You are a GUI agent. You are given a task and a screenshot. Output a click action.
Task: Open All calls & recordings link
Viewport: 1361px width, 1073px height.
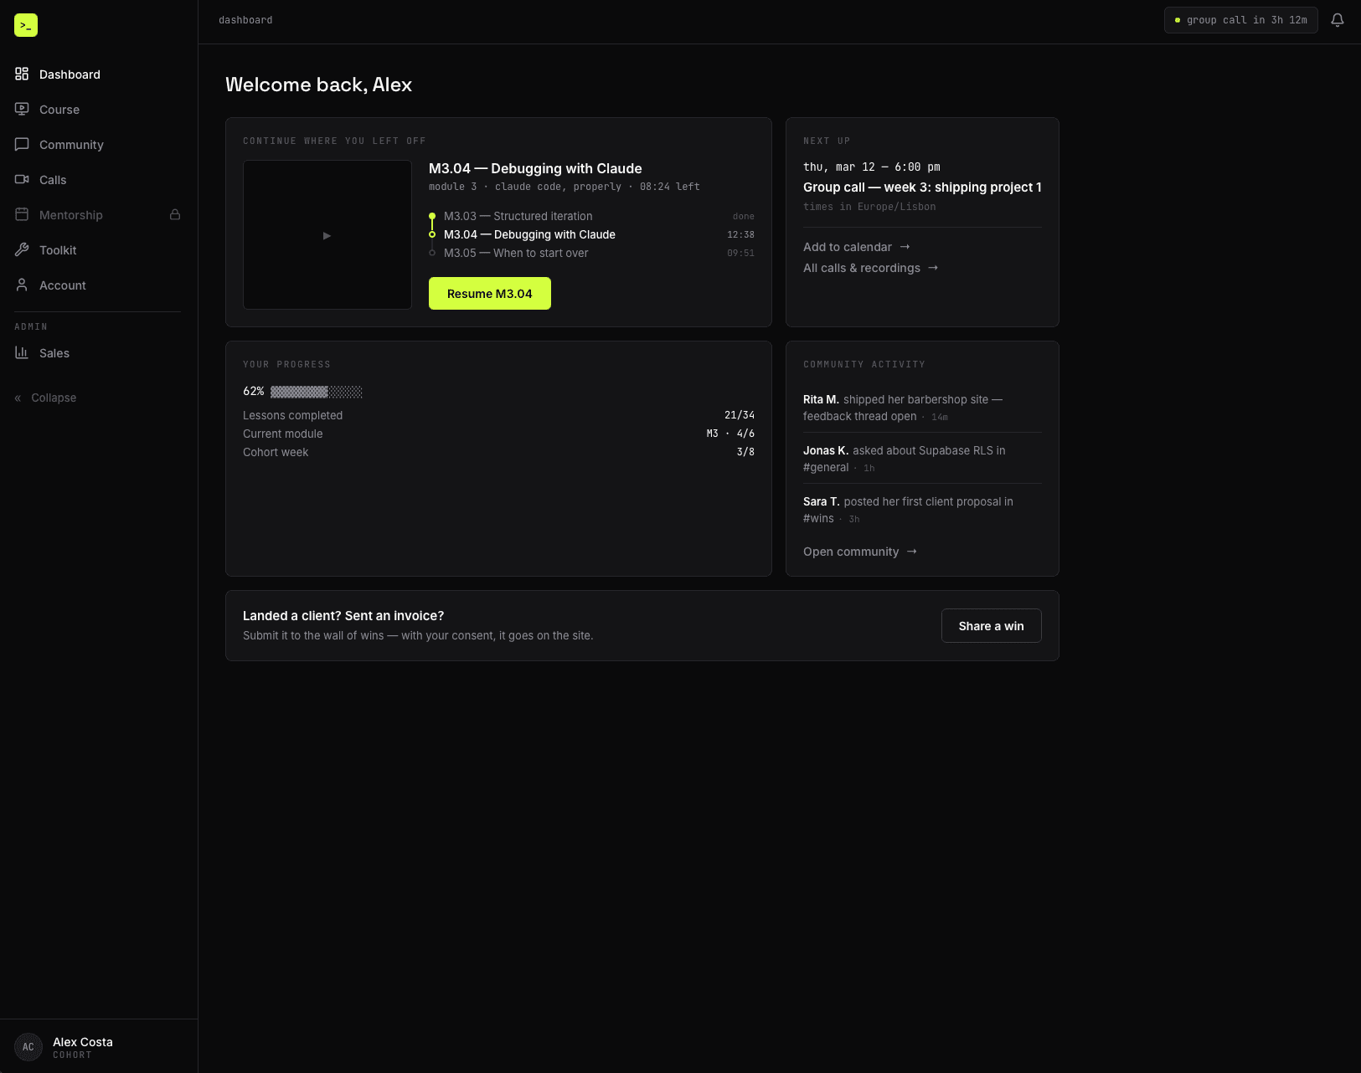pyautogui.click(x=871, y=268)
